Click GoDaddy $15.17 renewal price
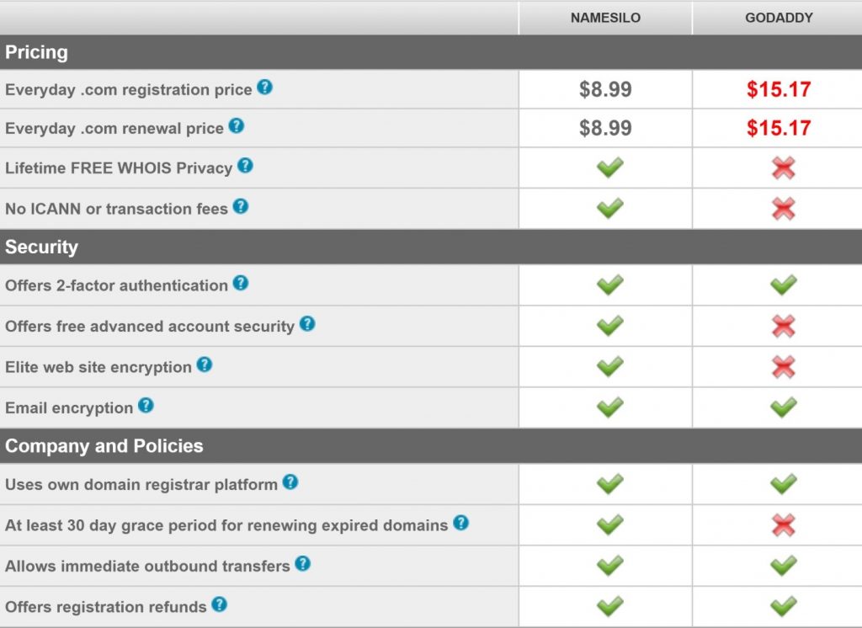Screen dimensions: 862x628 779,128
